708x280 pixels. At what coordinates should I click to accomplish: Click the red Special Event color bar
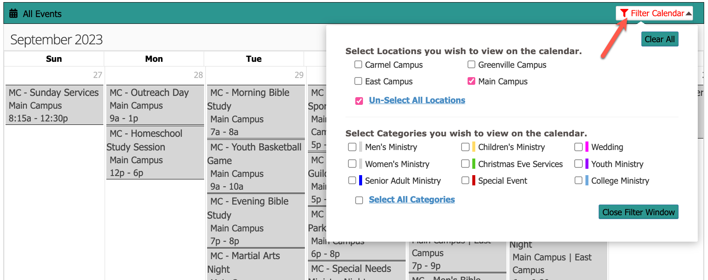click(474, 181)
